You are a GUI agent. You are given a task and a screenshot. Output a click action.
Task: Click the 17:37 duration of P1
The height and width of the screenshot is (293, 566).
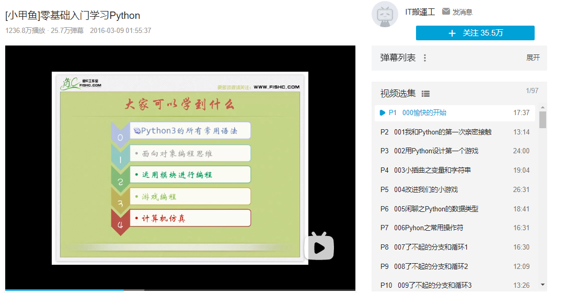(521, 112)
